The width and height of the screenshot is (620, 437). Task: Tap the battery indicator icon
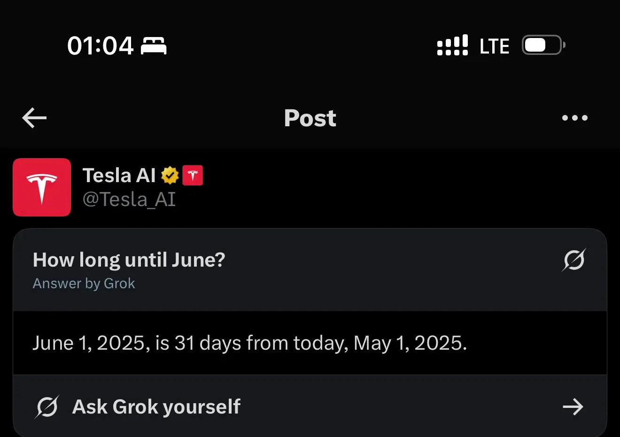click(543, 45)
